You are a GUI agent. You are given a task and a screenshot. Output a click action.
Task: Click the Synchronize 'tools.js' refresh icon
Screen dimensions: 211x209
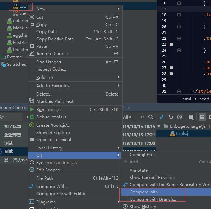[x=32, y=162]
